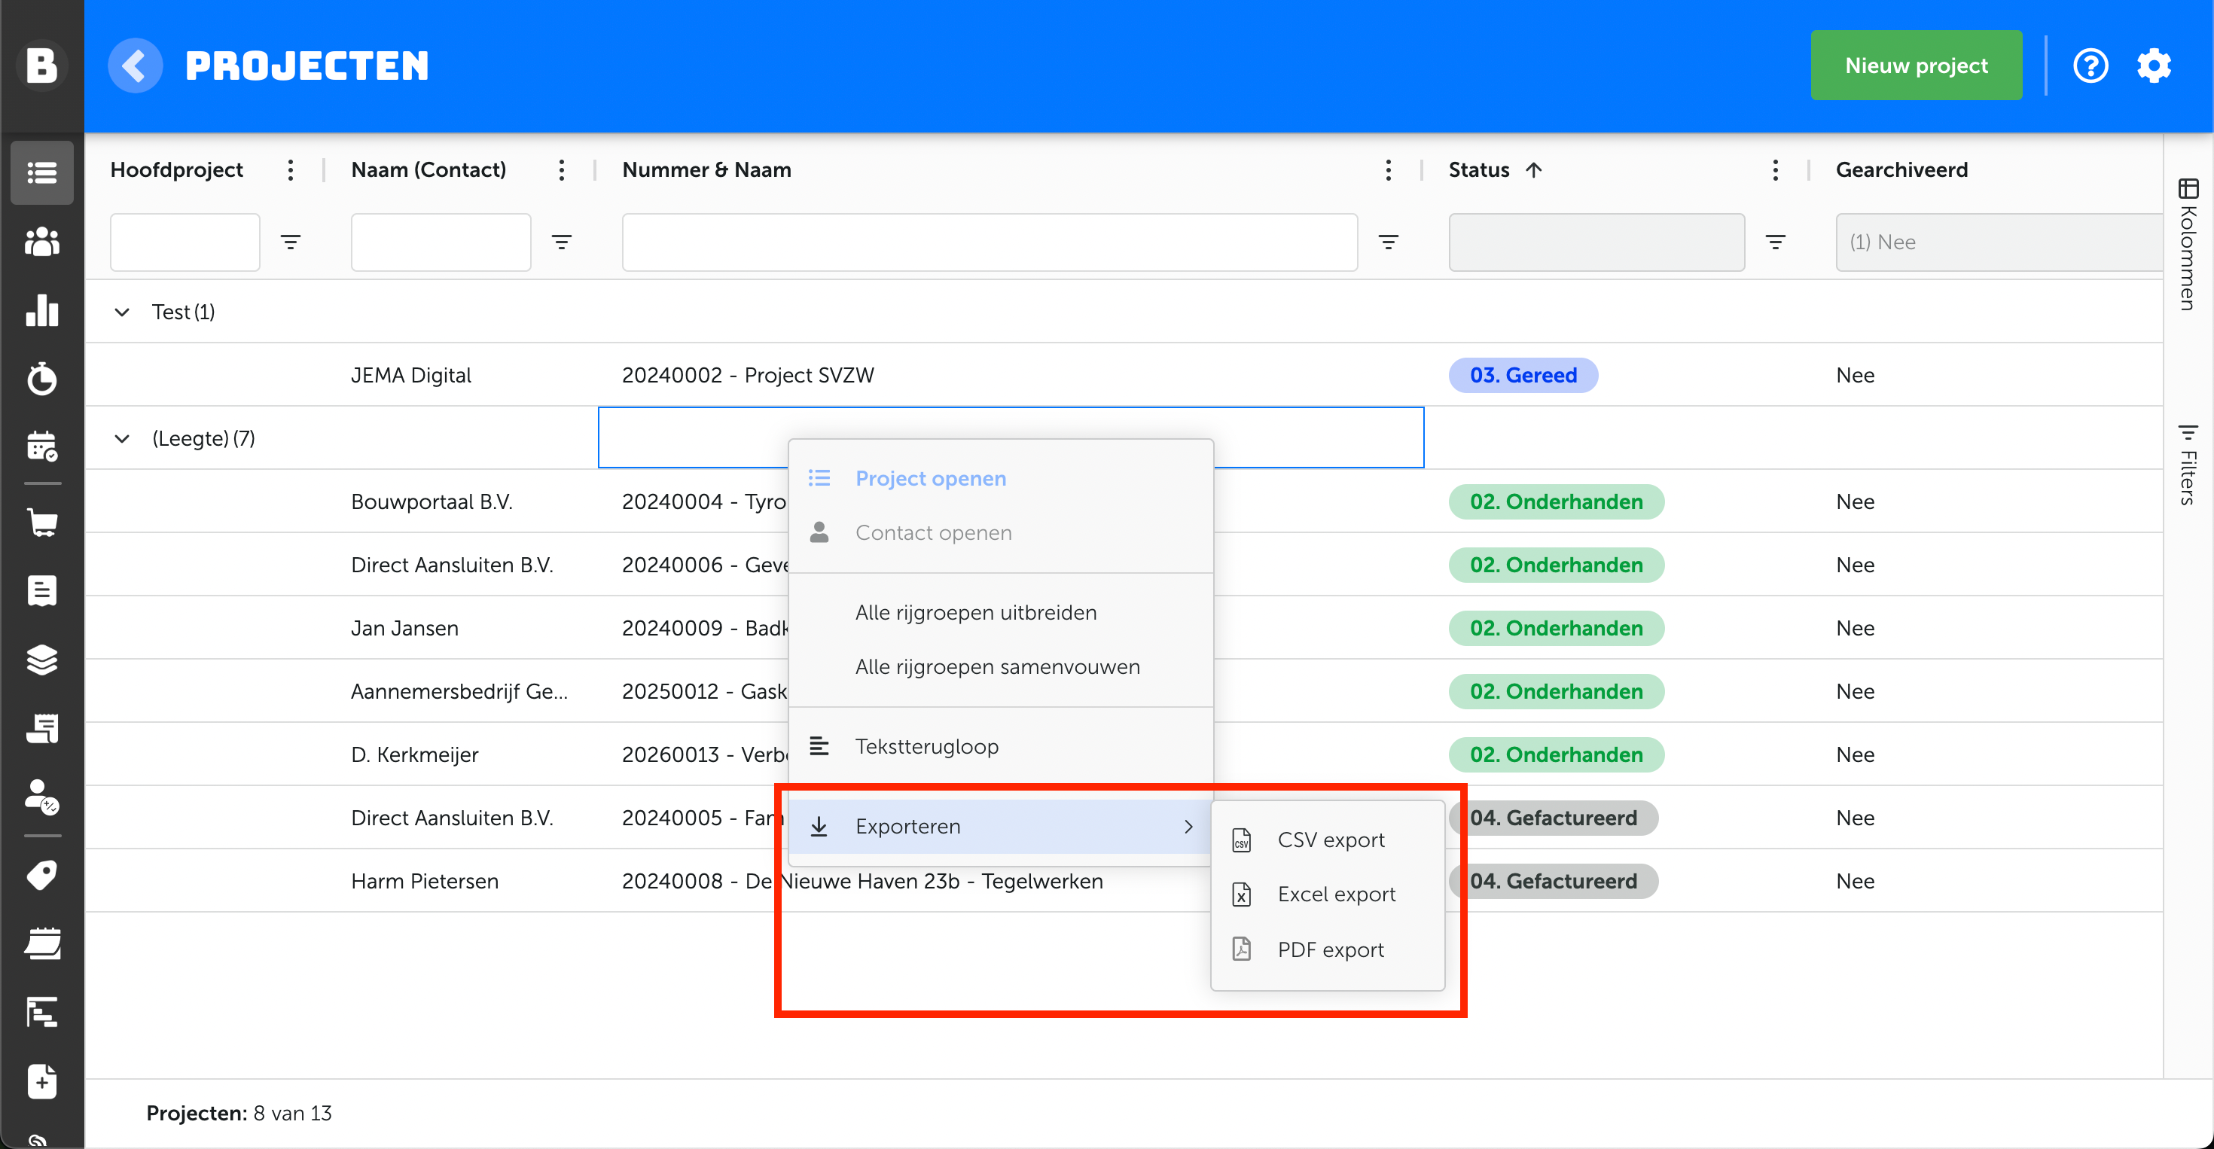
Task: Select the Harm Pietersen contact cell
Action: (x=425, y=881)
